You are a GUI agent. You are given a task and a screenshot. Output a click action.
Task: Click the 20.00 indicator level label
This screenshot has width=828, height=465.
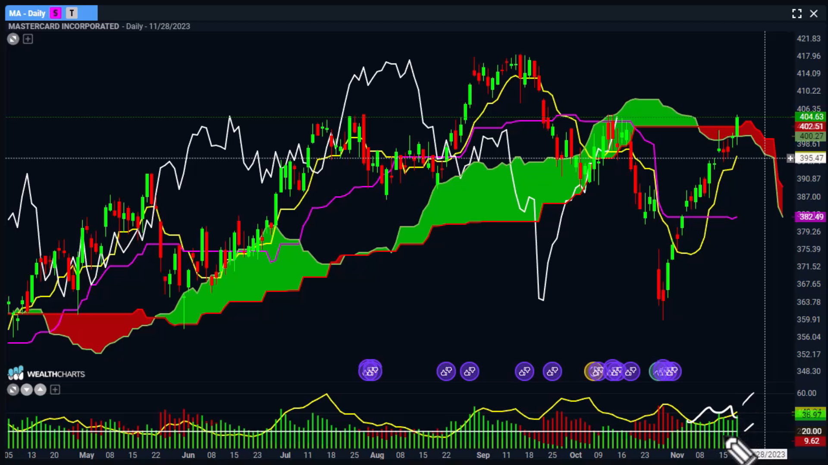point(810,431)
